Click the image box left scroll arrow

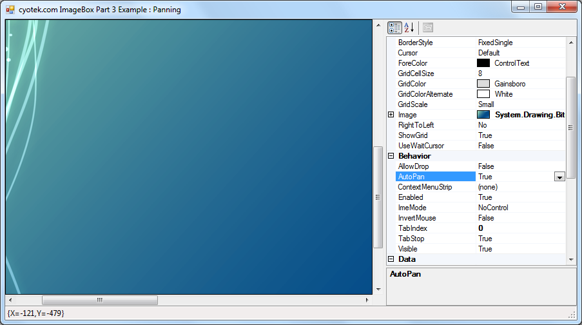[x=10, y=300]
